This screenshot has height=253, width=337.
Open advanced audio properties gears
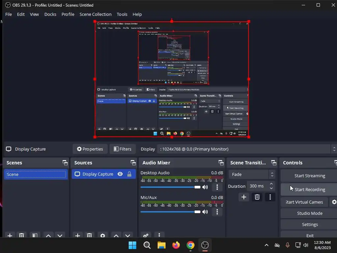[146, 235]
